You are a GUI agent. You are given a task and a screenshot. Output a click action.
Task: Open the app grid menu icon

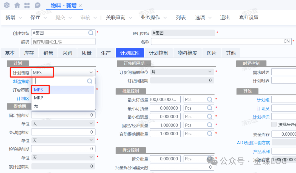(x=27, y=5)
